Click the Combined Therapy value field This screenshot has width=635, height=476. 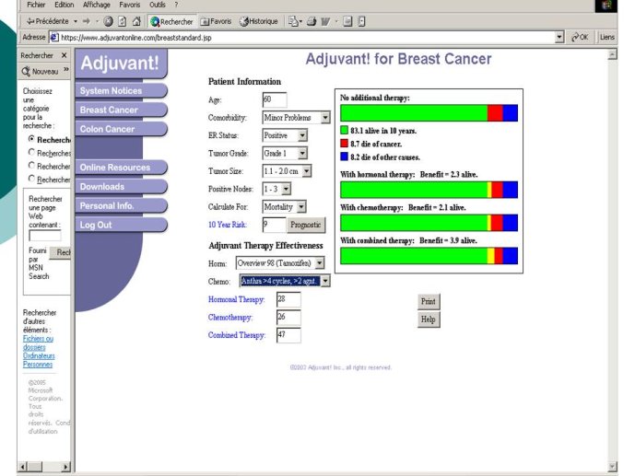(288, 335)
